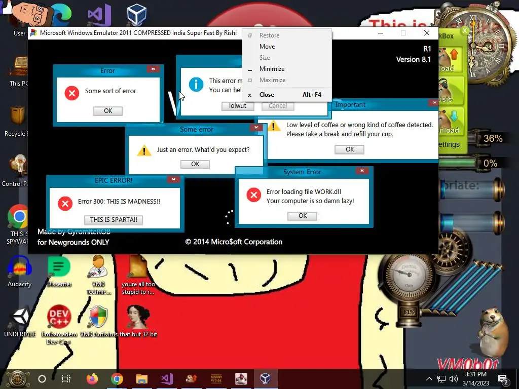
Task: Open the volume speaker tray icon
Action: pos(454,379)
